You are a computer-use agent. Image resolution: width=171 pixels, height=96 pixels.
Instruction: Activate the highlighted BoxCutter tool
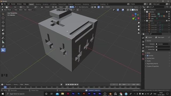tap(3, 50)
